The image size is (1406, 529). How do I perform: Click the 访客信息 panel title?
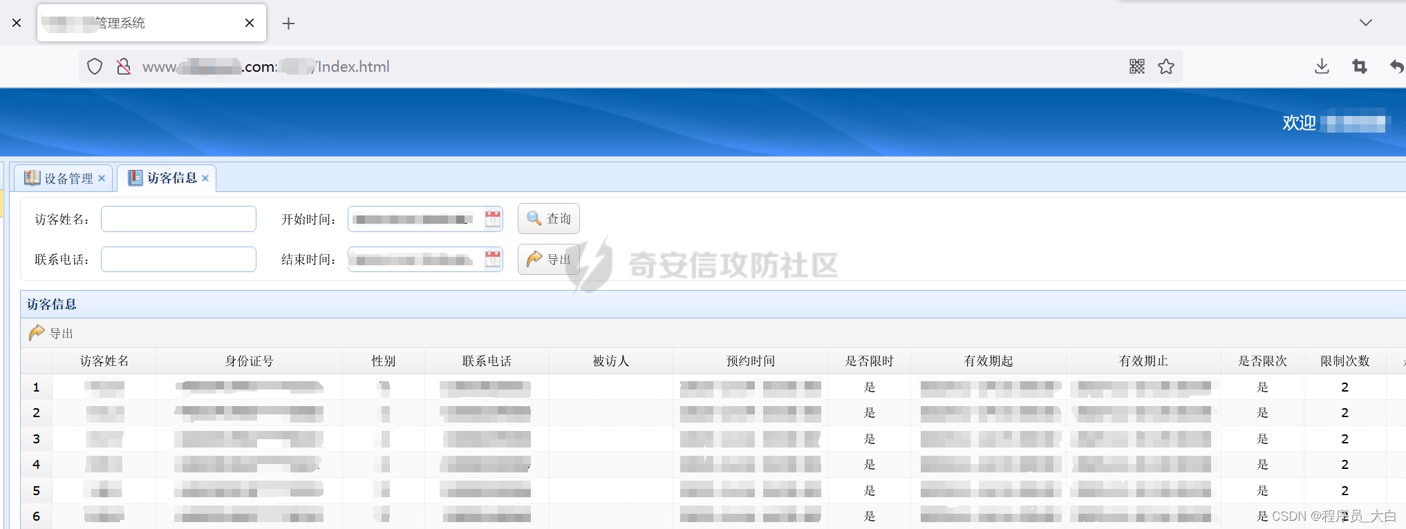pos(52,305)
